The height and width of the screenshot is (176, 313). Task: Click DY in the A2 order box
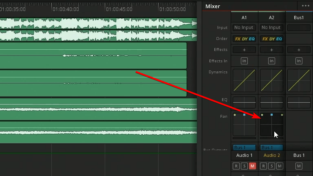272,39
